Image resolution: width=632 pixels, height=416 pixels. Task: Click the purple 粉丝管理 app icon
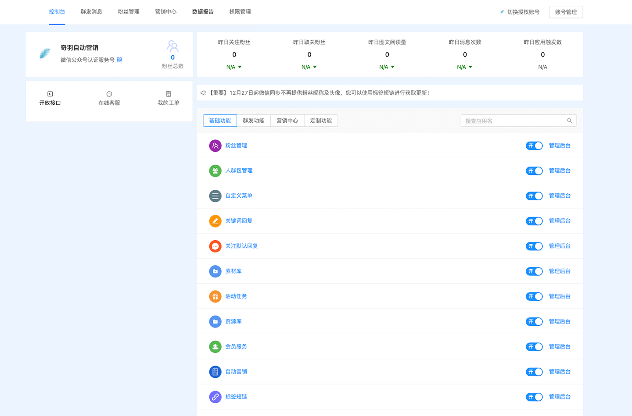point(215,146)
